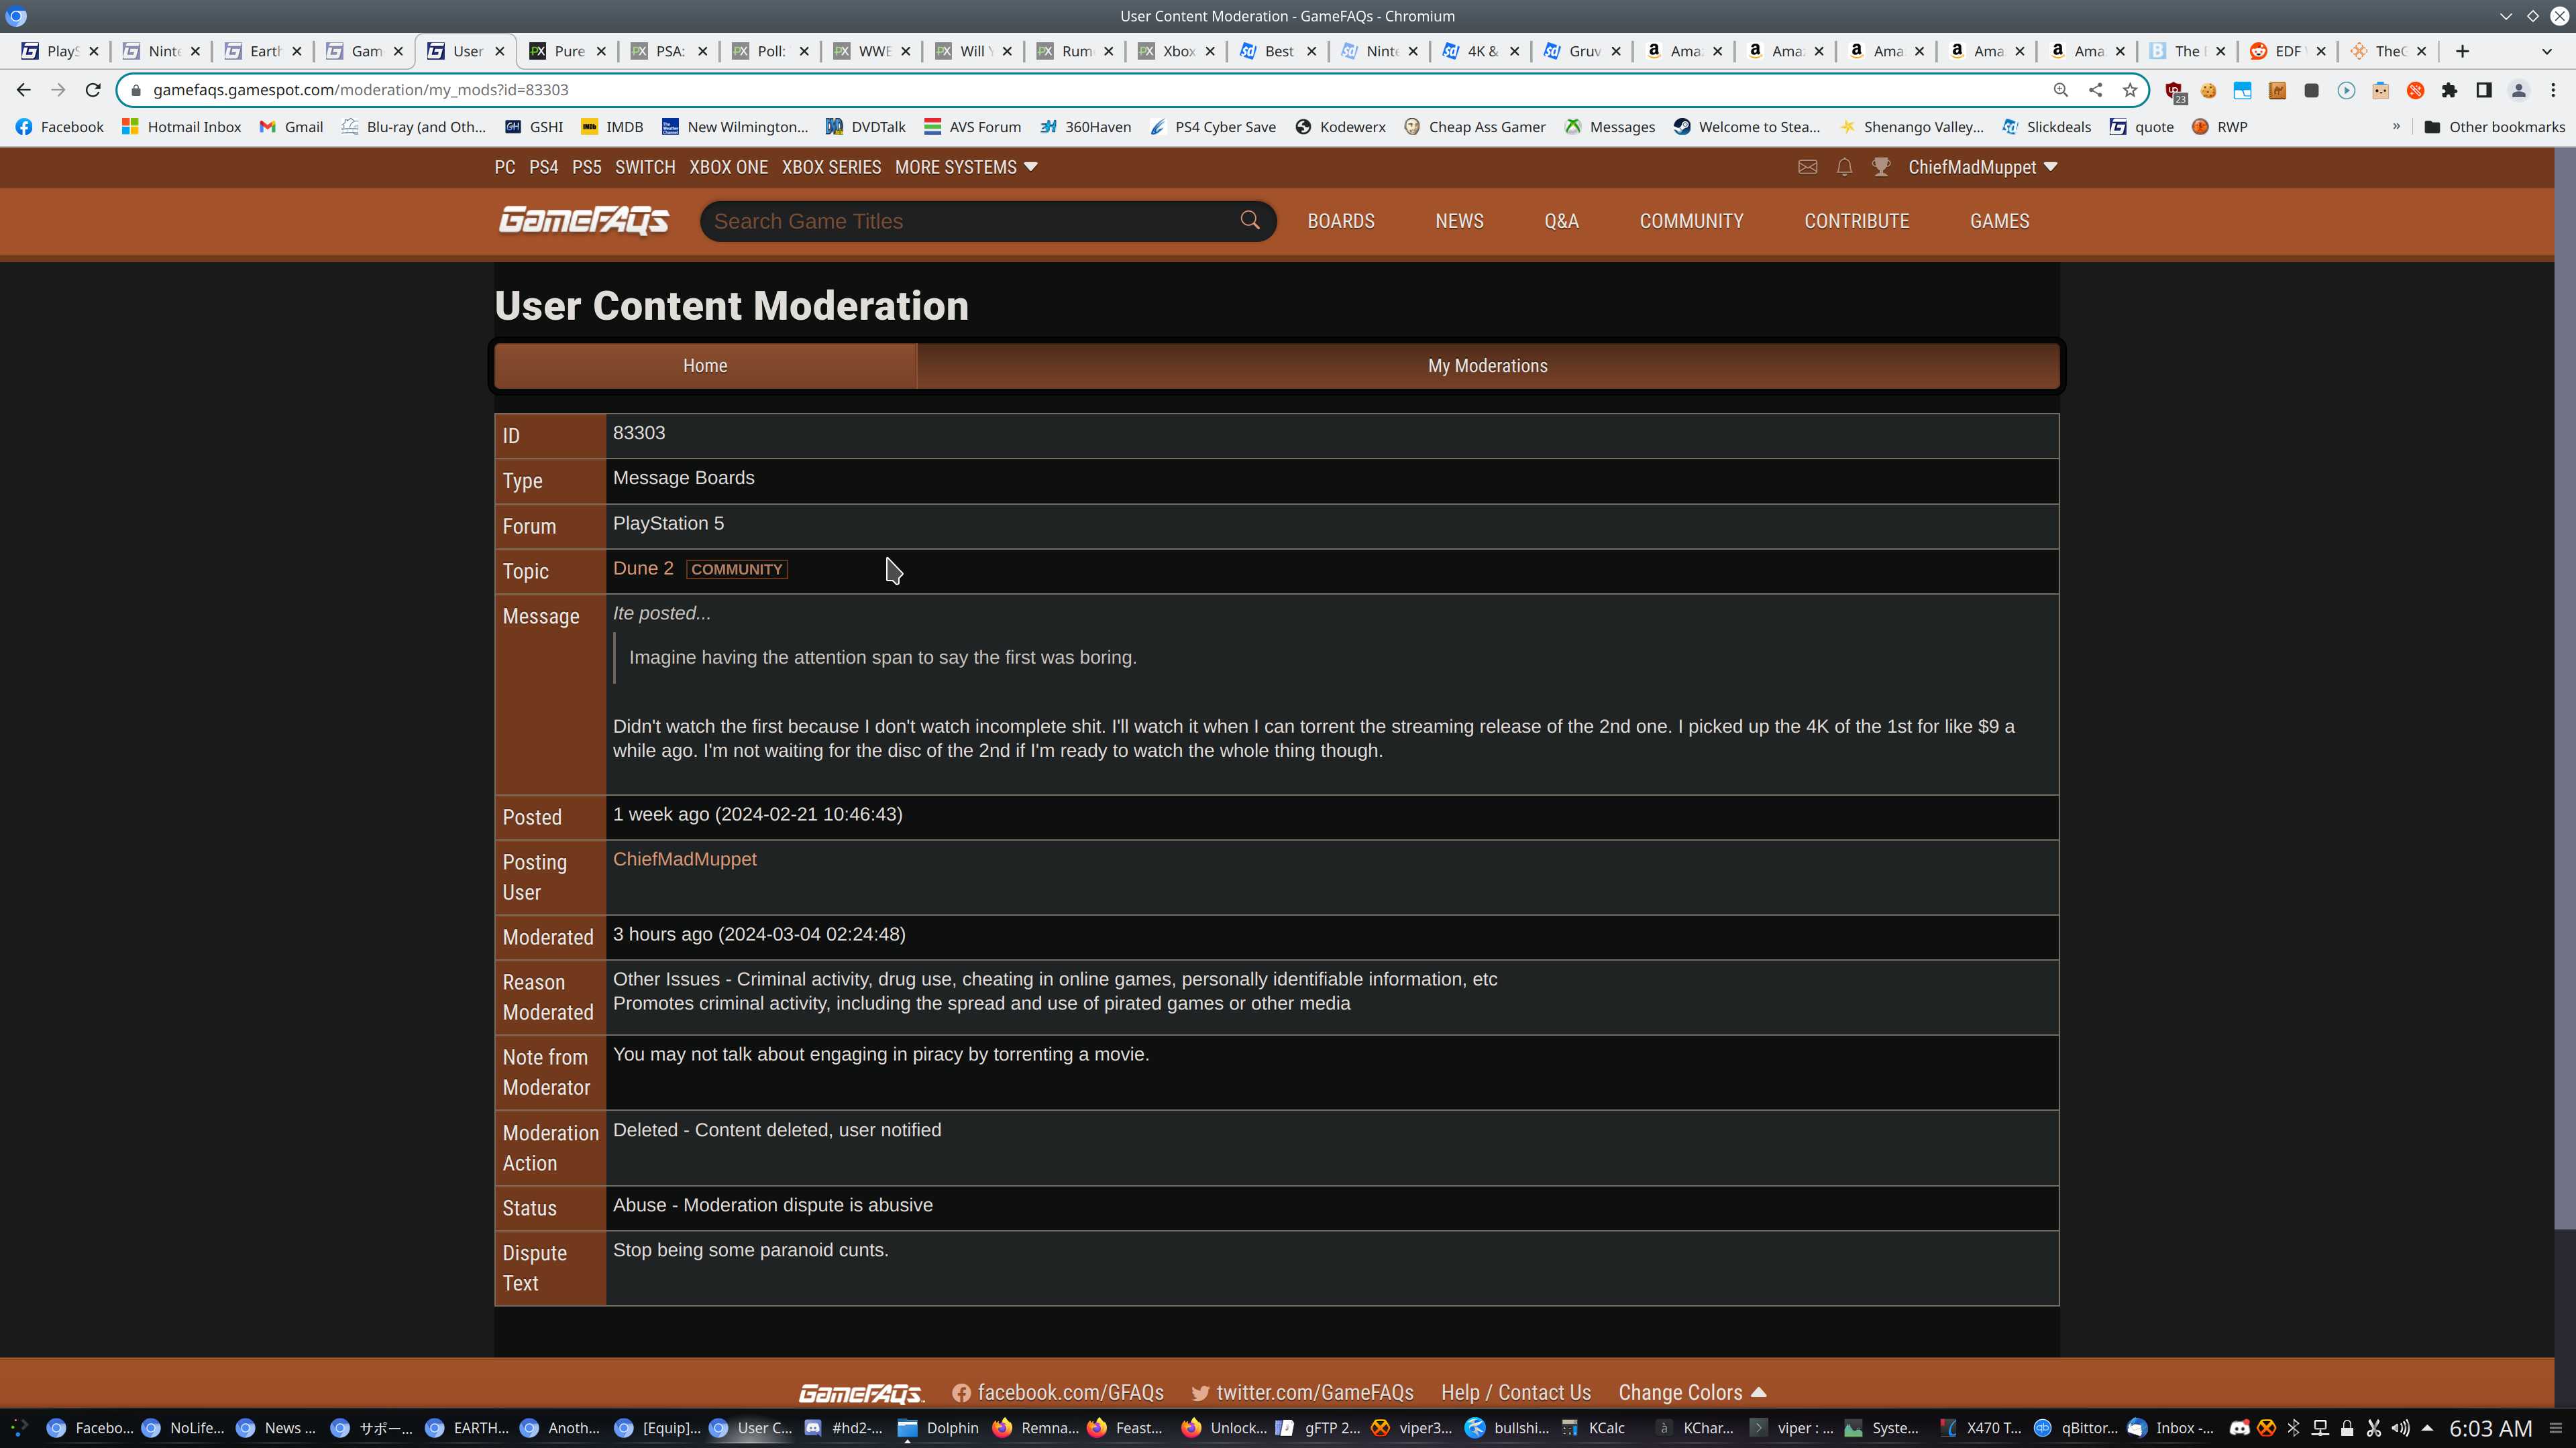Click the search magnifier in game search box

tap(1250, 220)
